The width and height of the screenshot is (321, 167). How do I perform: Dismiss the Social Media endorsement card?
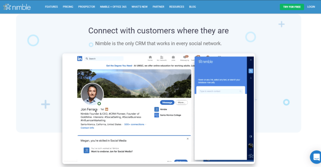point(187,139)
